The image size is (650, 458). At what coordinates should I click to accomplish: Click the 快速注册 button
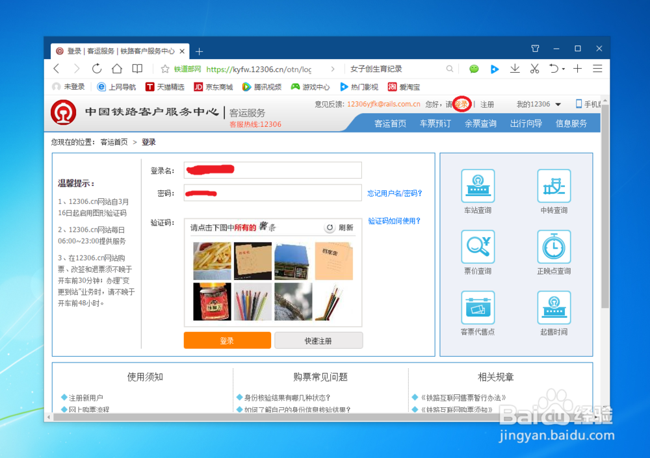pos(318,340)
